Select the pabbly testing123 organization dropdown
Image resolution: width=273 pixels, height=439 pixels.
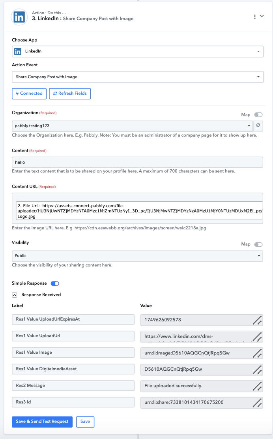pyautogui.click(x=132, y=126)
